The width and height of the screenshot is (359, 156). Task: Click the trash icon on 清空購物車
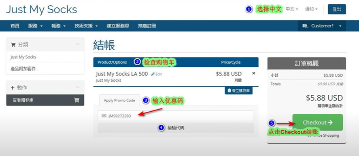(x=229, y=91)
